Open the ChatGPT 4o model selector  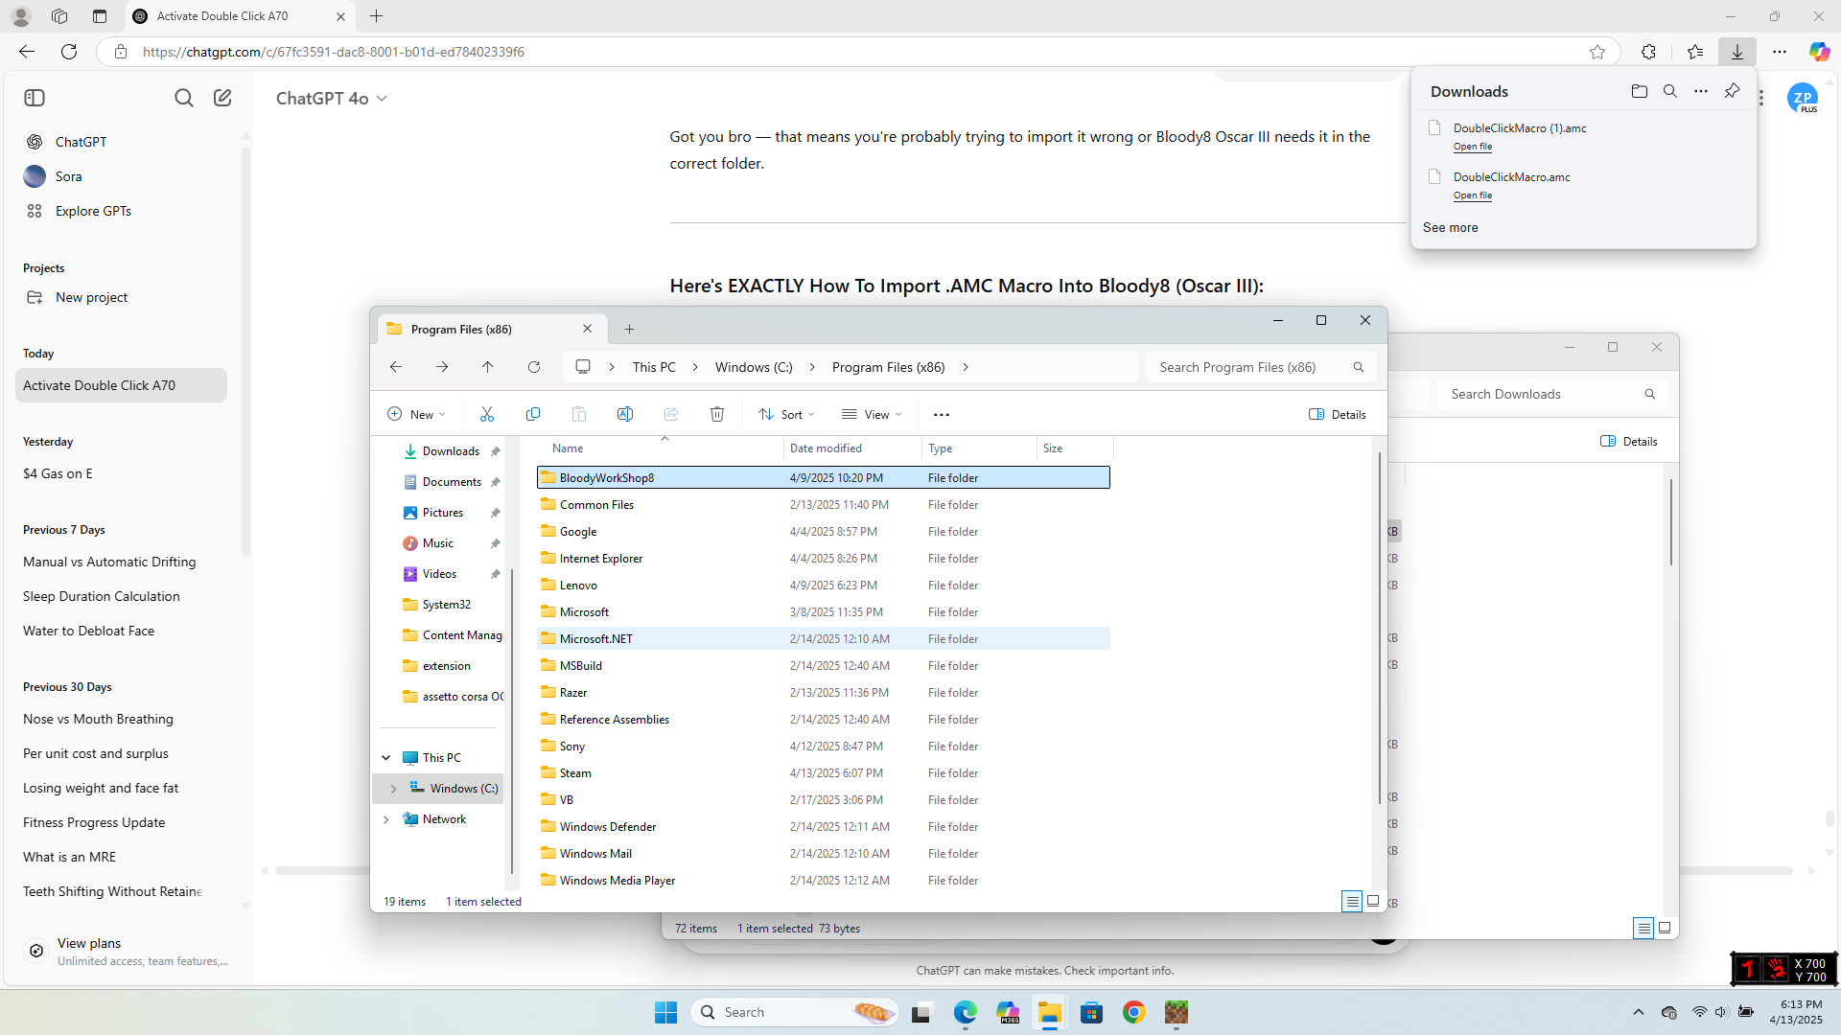tap(331, 99)
